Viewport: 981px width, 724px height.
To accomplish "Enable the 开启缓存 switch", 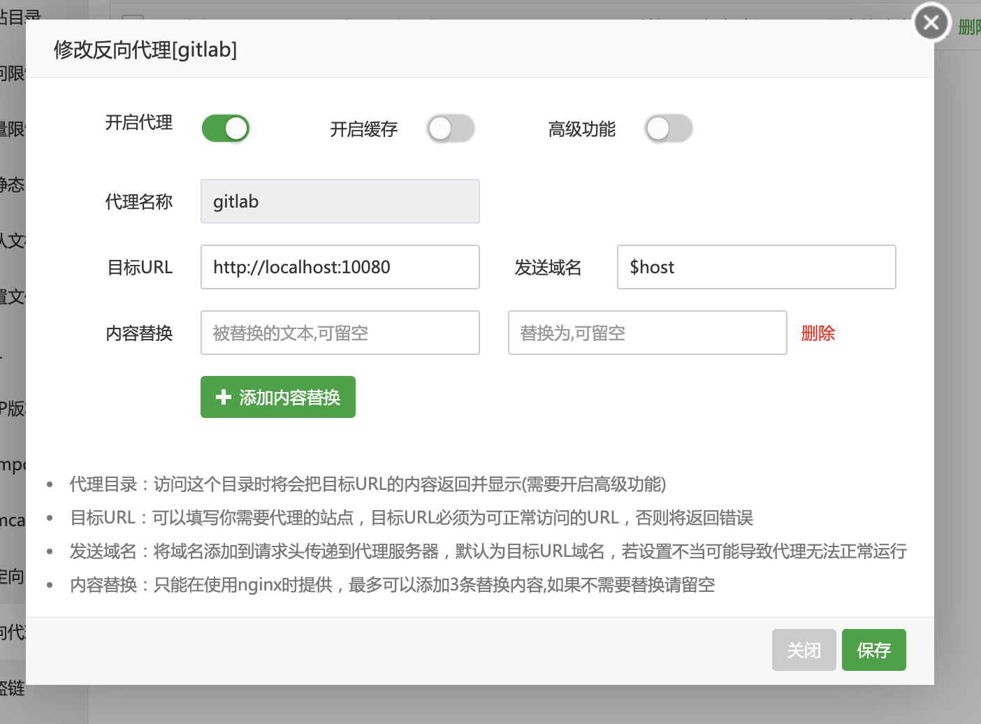I will 451,129.
